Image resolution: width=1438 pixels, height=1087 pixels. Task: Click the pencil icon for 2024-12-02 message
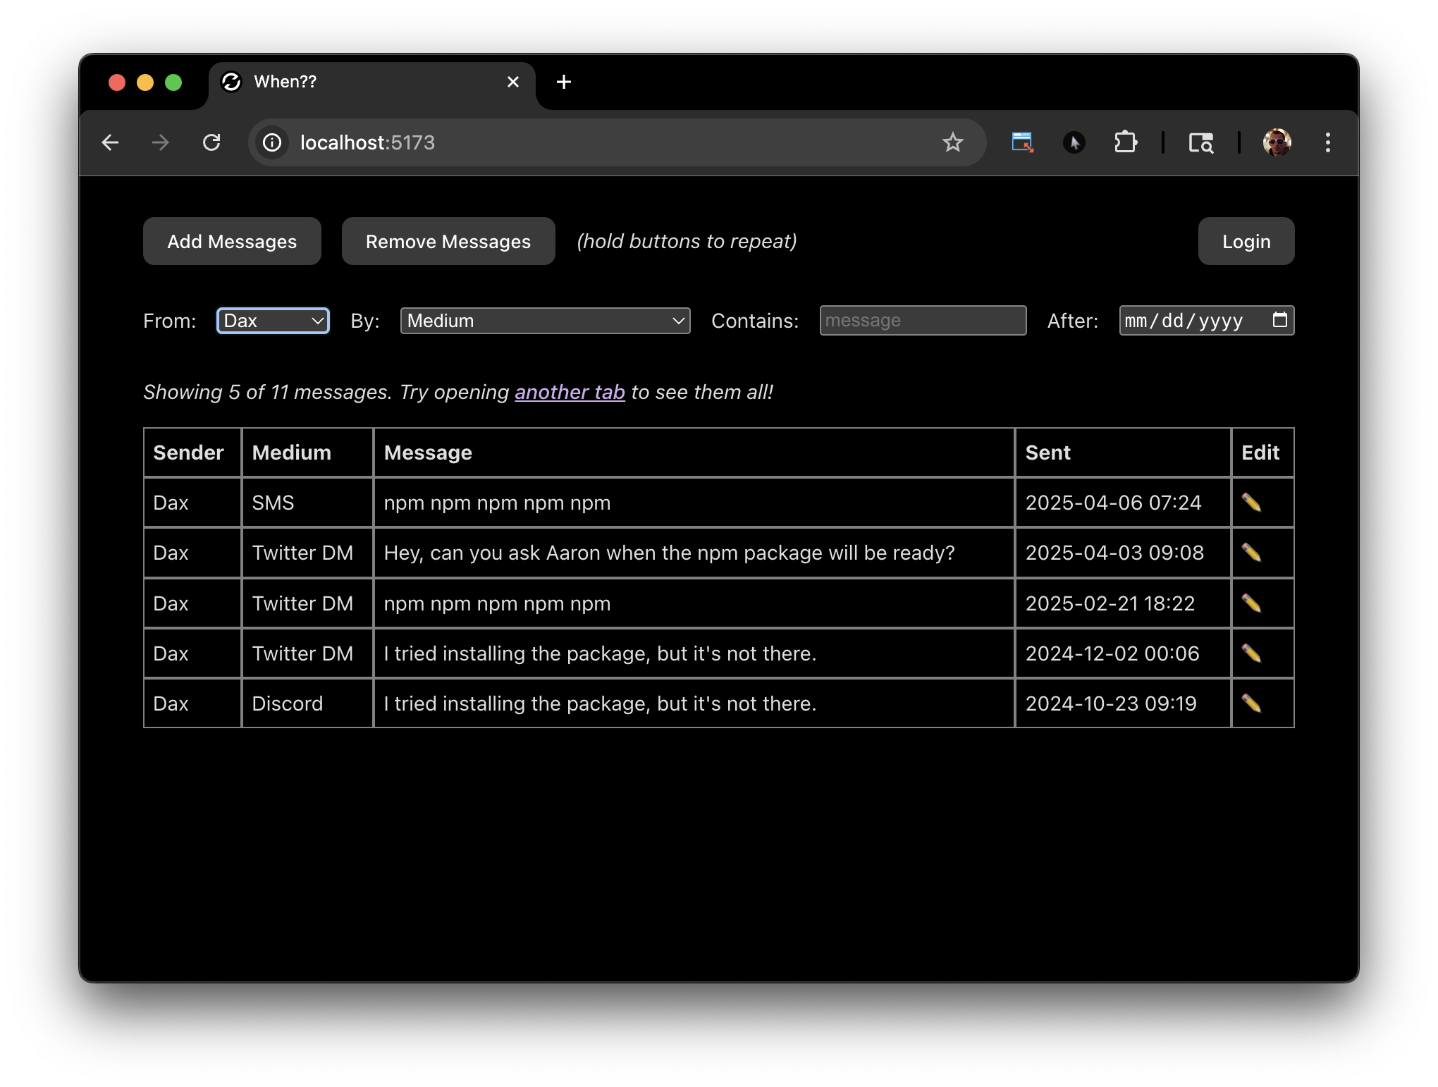coord(1251,653)
